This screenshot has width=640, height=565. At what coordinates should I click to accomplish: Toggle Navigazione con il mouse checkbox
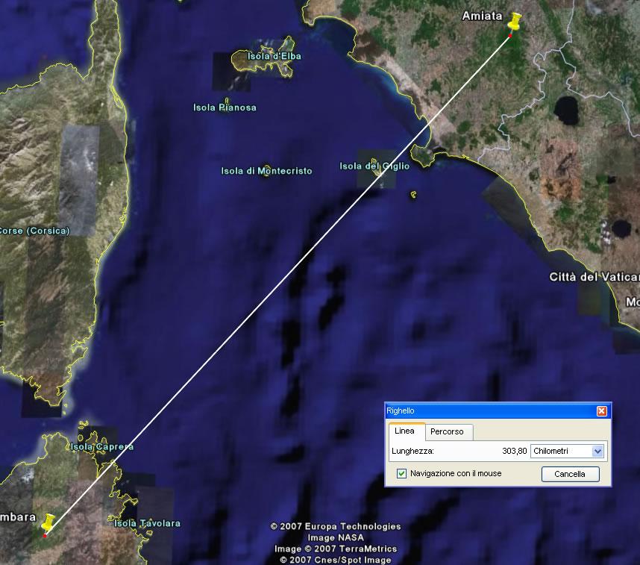[401, 473]
